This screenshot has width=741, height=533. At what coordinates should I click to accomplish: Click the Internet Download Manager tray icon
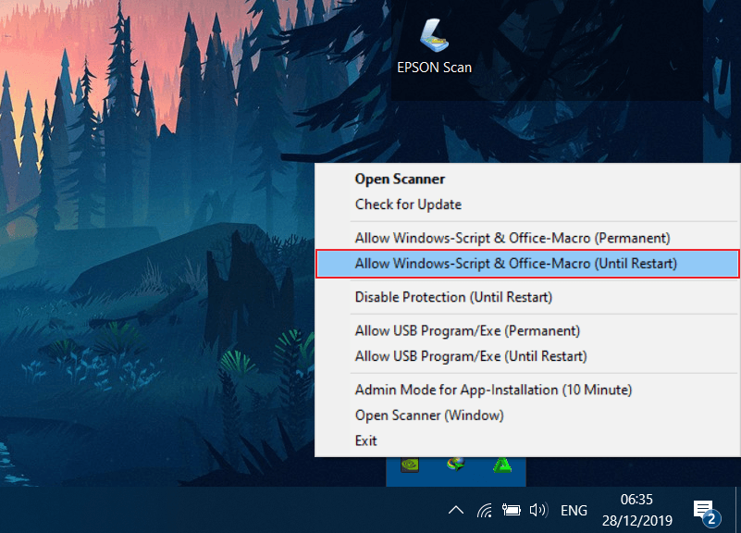point(455,465)
